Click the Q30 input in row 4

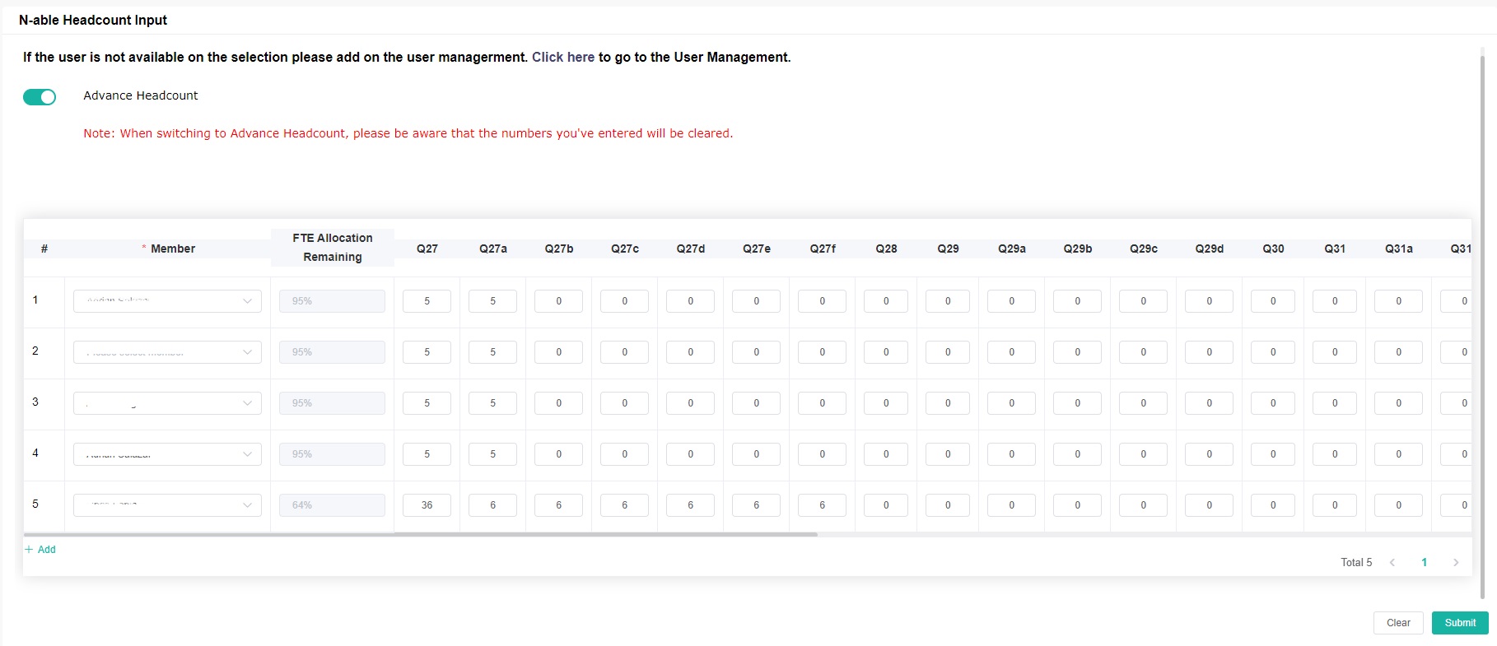(x=1272, y=454)
